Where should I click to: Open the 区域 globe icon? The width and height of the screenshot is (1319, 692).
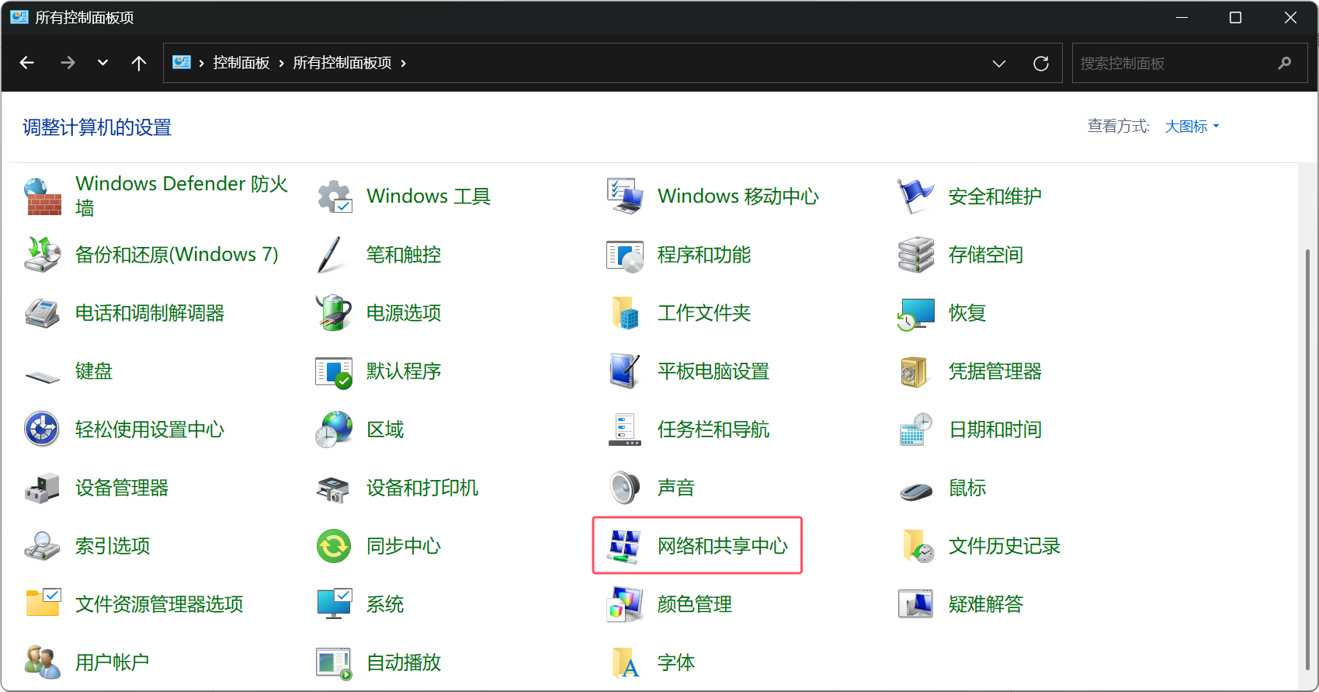pos(334,429)
